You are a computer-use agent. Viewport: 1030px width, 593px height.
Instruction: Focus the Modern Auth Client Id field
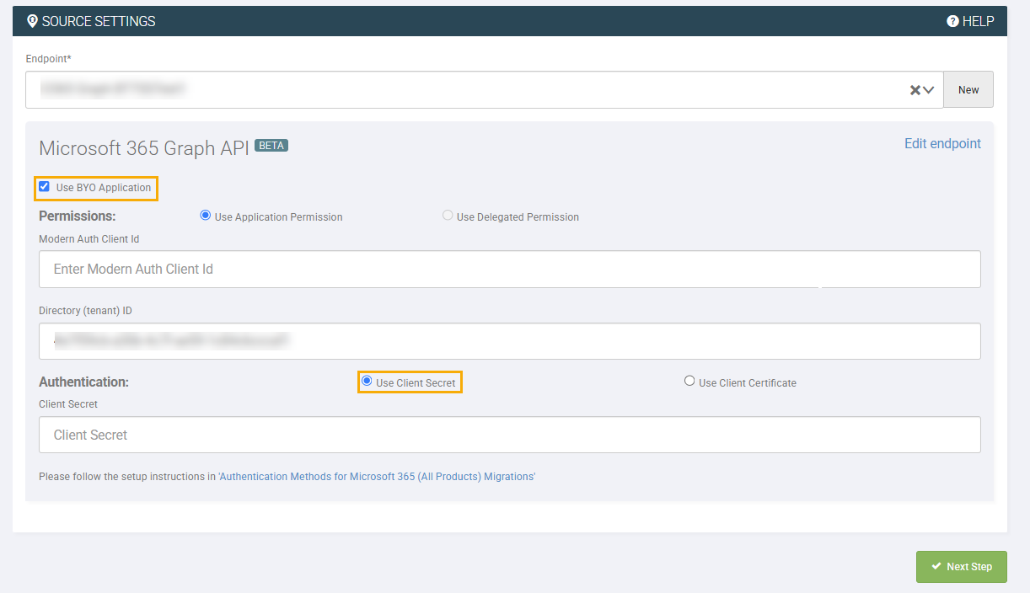(510, 270)
